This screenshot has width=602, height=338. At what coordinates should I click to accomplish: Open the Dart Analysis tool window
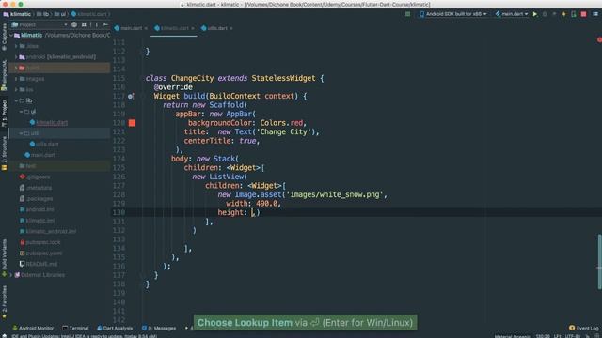click(x=115, y=329)
